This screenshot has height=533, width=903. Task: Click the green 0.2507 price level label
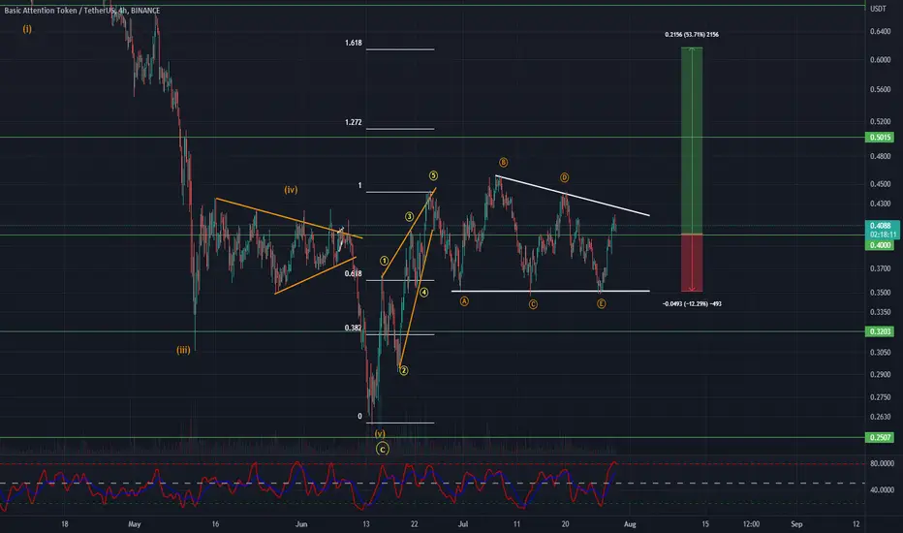click(881, 437)
